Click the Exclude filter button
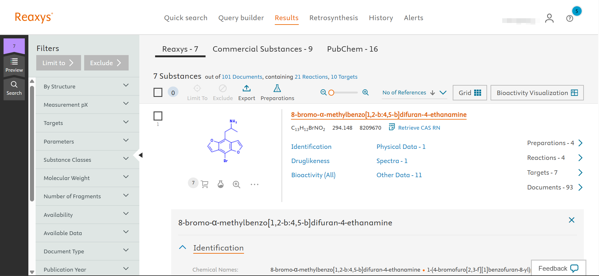 [x=106, y=63]
